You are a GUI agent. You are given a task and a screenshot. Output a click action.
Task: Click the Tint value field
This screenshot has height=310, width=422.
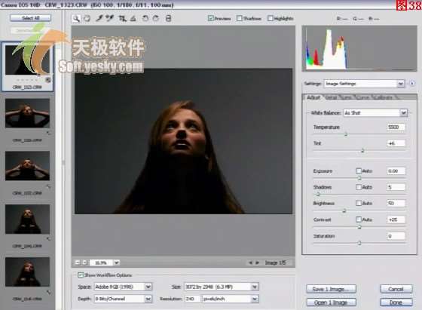(396, 143)
